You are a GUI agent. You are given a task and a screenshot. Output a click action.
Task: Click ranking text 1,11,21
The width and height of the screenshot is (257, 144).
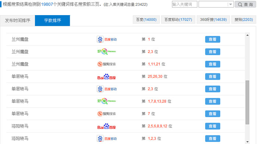click(154, 64)
